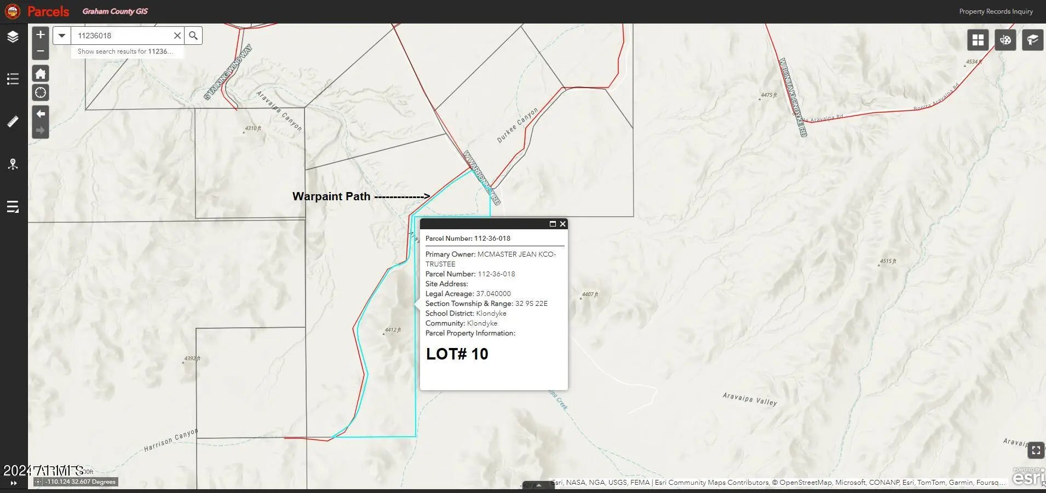
Task: Click the search magnifier button
Action: point(193,36)
